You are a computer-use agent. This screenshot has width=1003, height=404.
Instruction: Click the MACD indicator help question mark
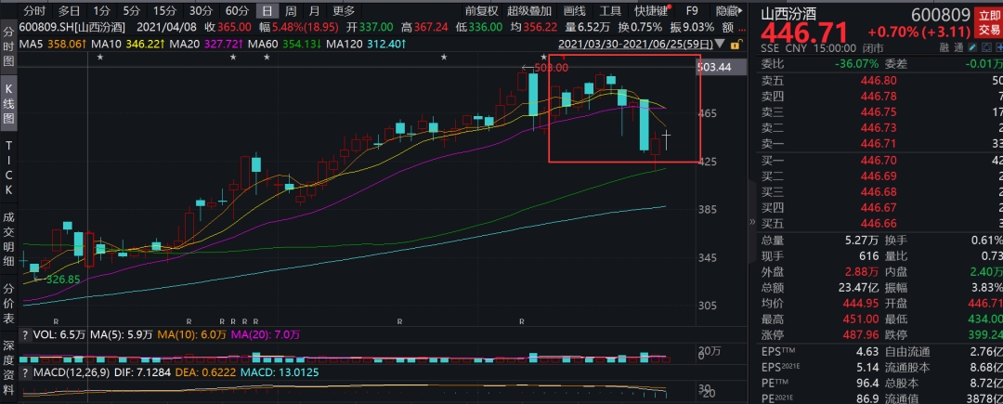click(25, 372)
